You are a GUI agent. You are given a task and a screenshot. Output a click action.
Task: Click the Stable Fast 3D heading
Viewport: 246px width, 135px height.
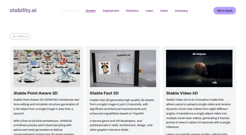pos(104,93)
